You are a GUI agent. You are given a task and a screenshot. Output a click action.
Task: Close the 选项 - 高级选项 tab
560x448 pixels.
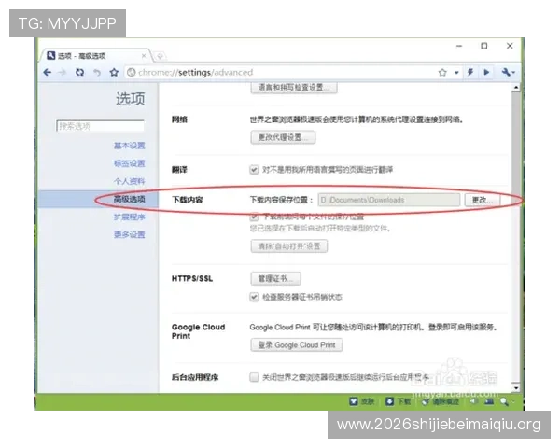pyautogui.click(x=144, y=56)
